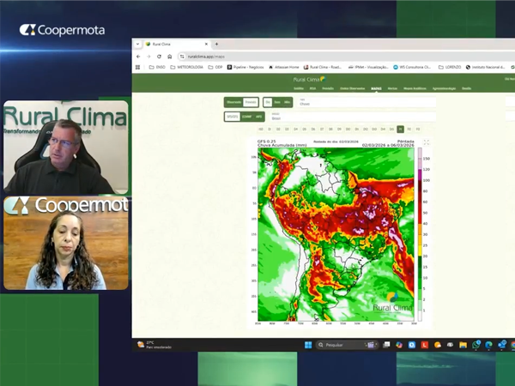Viewport: 515px width, 386px height.
Task: Expand the LORENZO bookmarks folder
Action: [x=450, y=67]
